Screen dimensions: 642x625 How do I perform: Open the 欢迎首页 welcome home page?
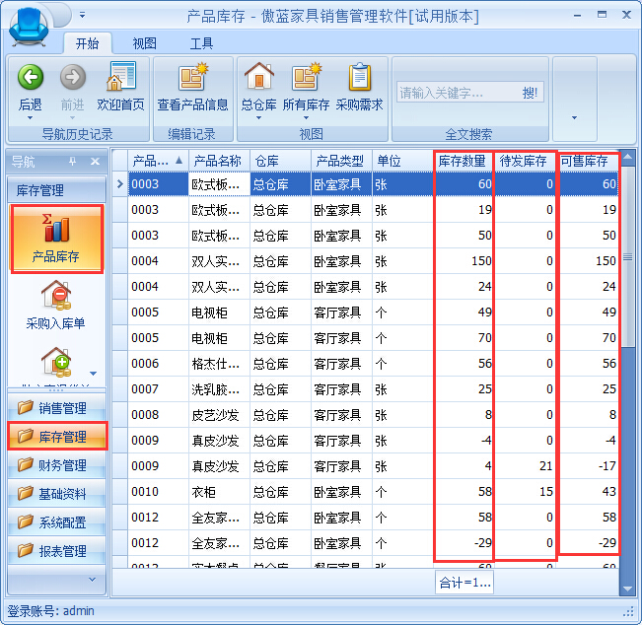pos(120,78)
